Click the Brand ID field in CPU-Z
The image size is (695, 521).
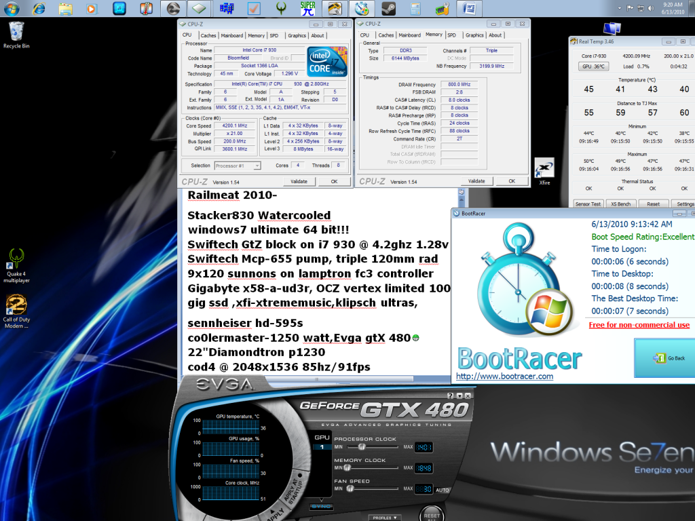pyautogui.click(x=298, y=58)
